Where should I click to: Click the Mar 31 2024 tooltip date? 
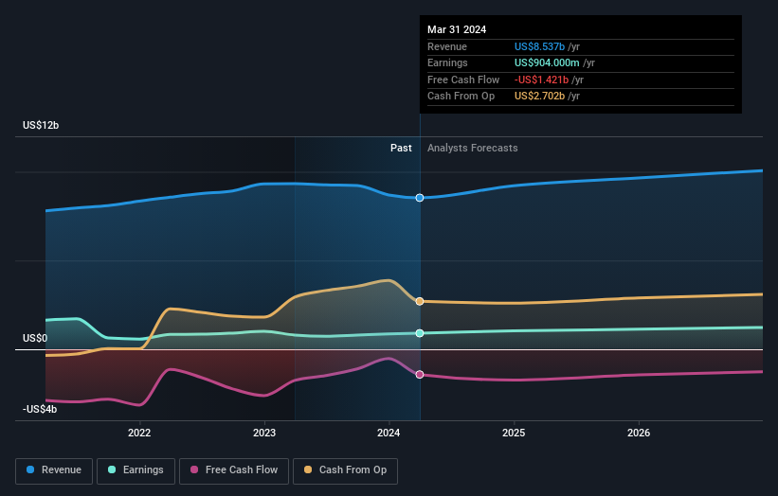[x=457, y=29]
